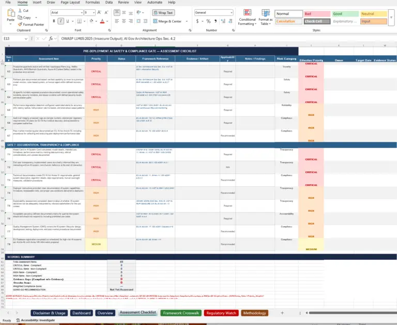Expand the General number format dropdown
The width and height of the screenshot is (397, 325).
coord(231,12)
